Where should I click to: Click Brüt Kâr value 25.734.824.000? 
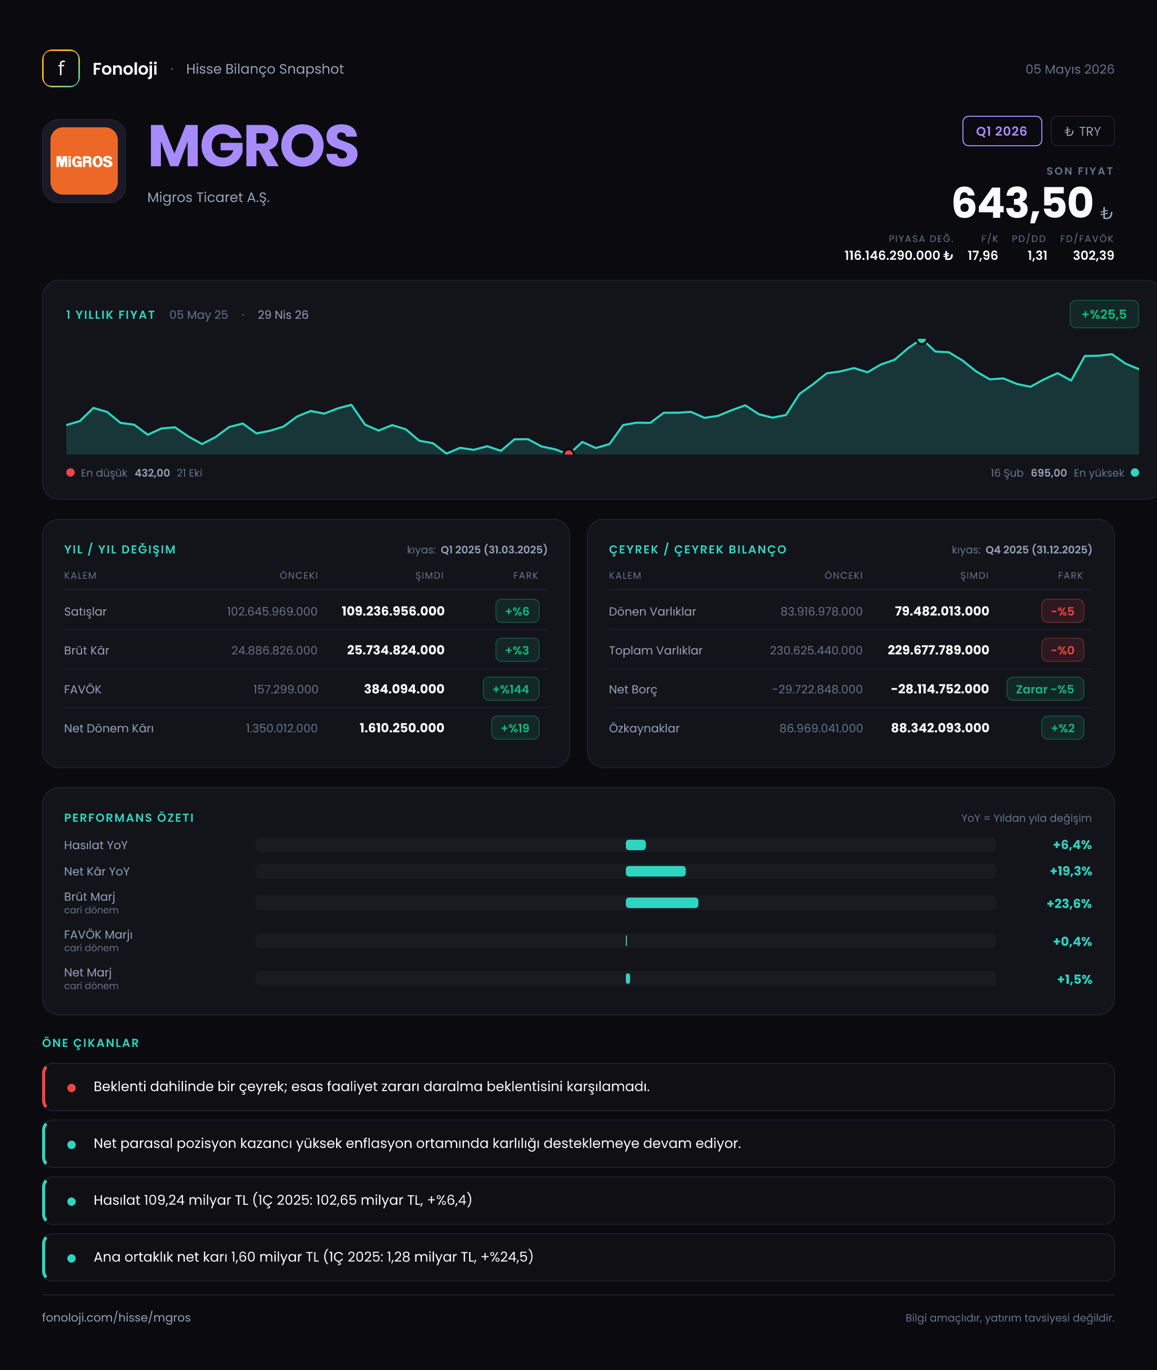pos(395,650)
